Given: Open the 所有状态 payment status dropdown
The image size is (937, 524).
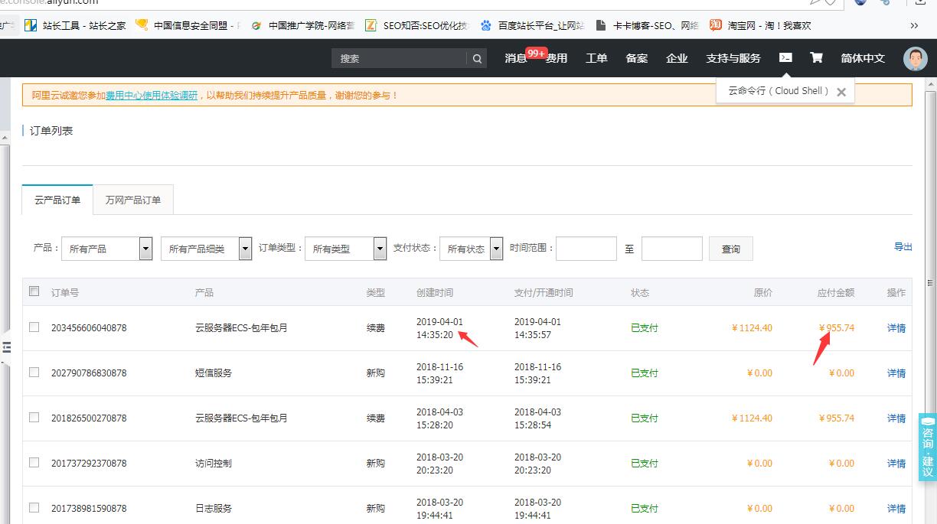Looking at the screenshot, I should click(471, 249).
